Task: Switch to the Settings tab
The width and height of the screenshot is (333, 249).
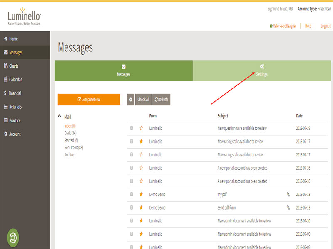Action: [262, 71]
